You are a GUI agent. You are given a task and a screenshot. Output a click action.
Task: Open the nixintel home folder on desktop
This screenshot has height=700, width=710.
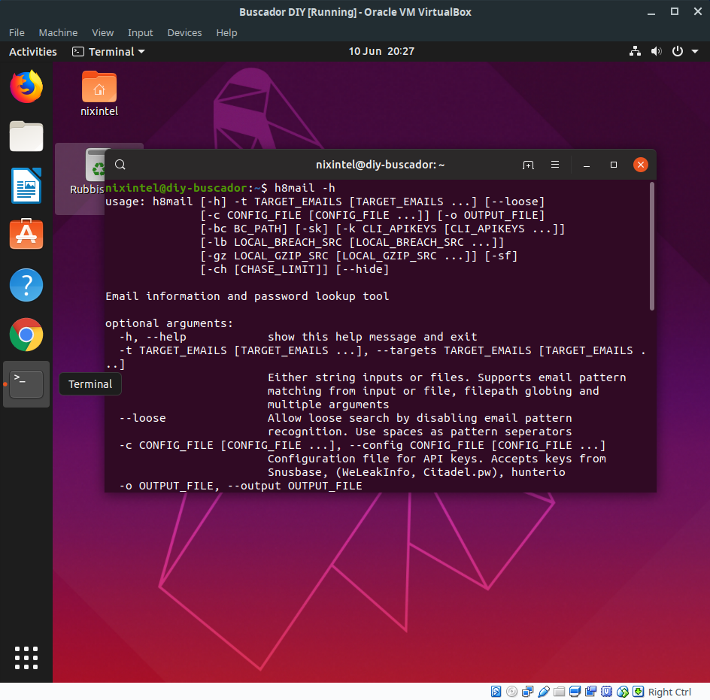pos(99,94)
